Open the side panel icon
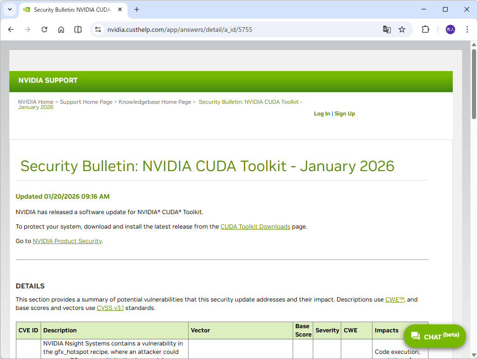Screen dimensions: 478x359 78,29
